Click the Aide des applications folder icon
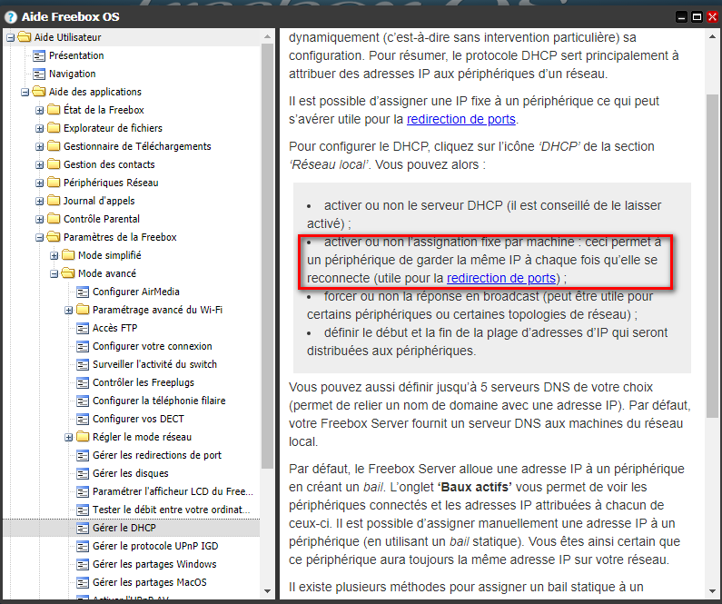This screenshot has height=604, width=722. 39,92
